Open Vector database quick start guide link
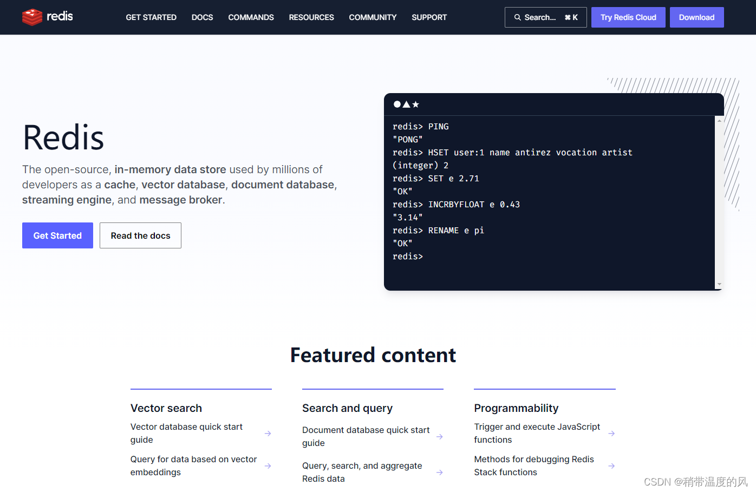 186,434
